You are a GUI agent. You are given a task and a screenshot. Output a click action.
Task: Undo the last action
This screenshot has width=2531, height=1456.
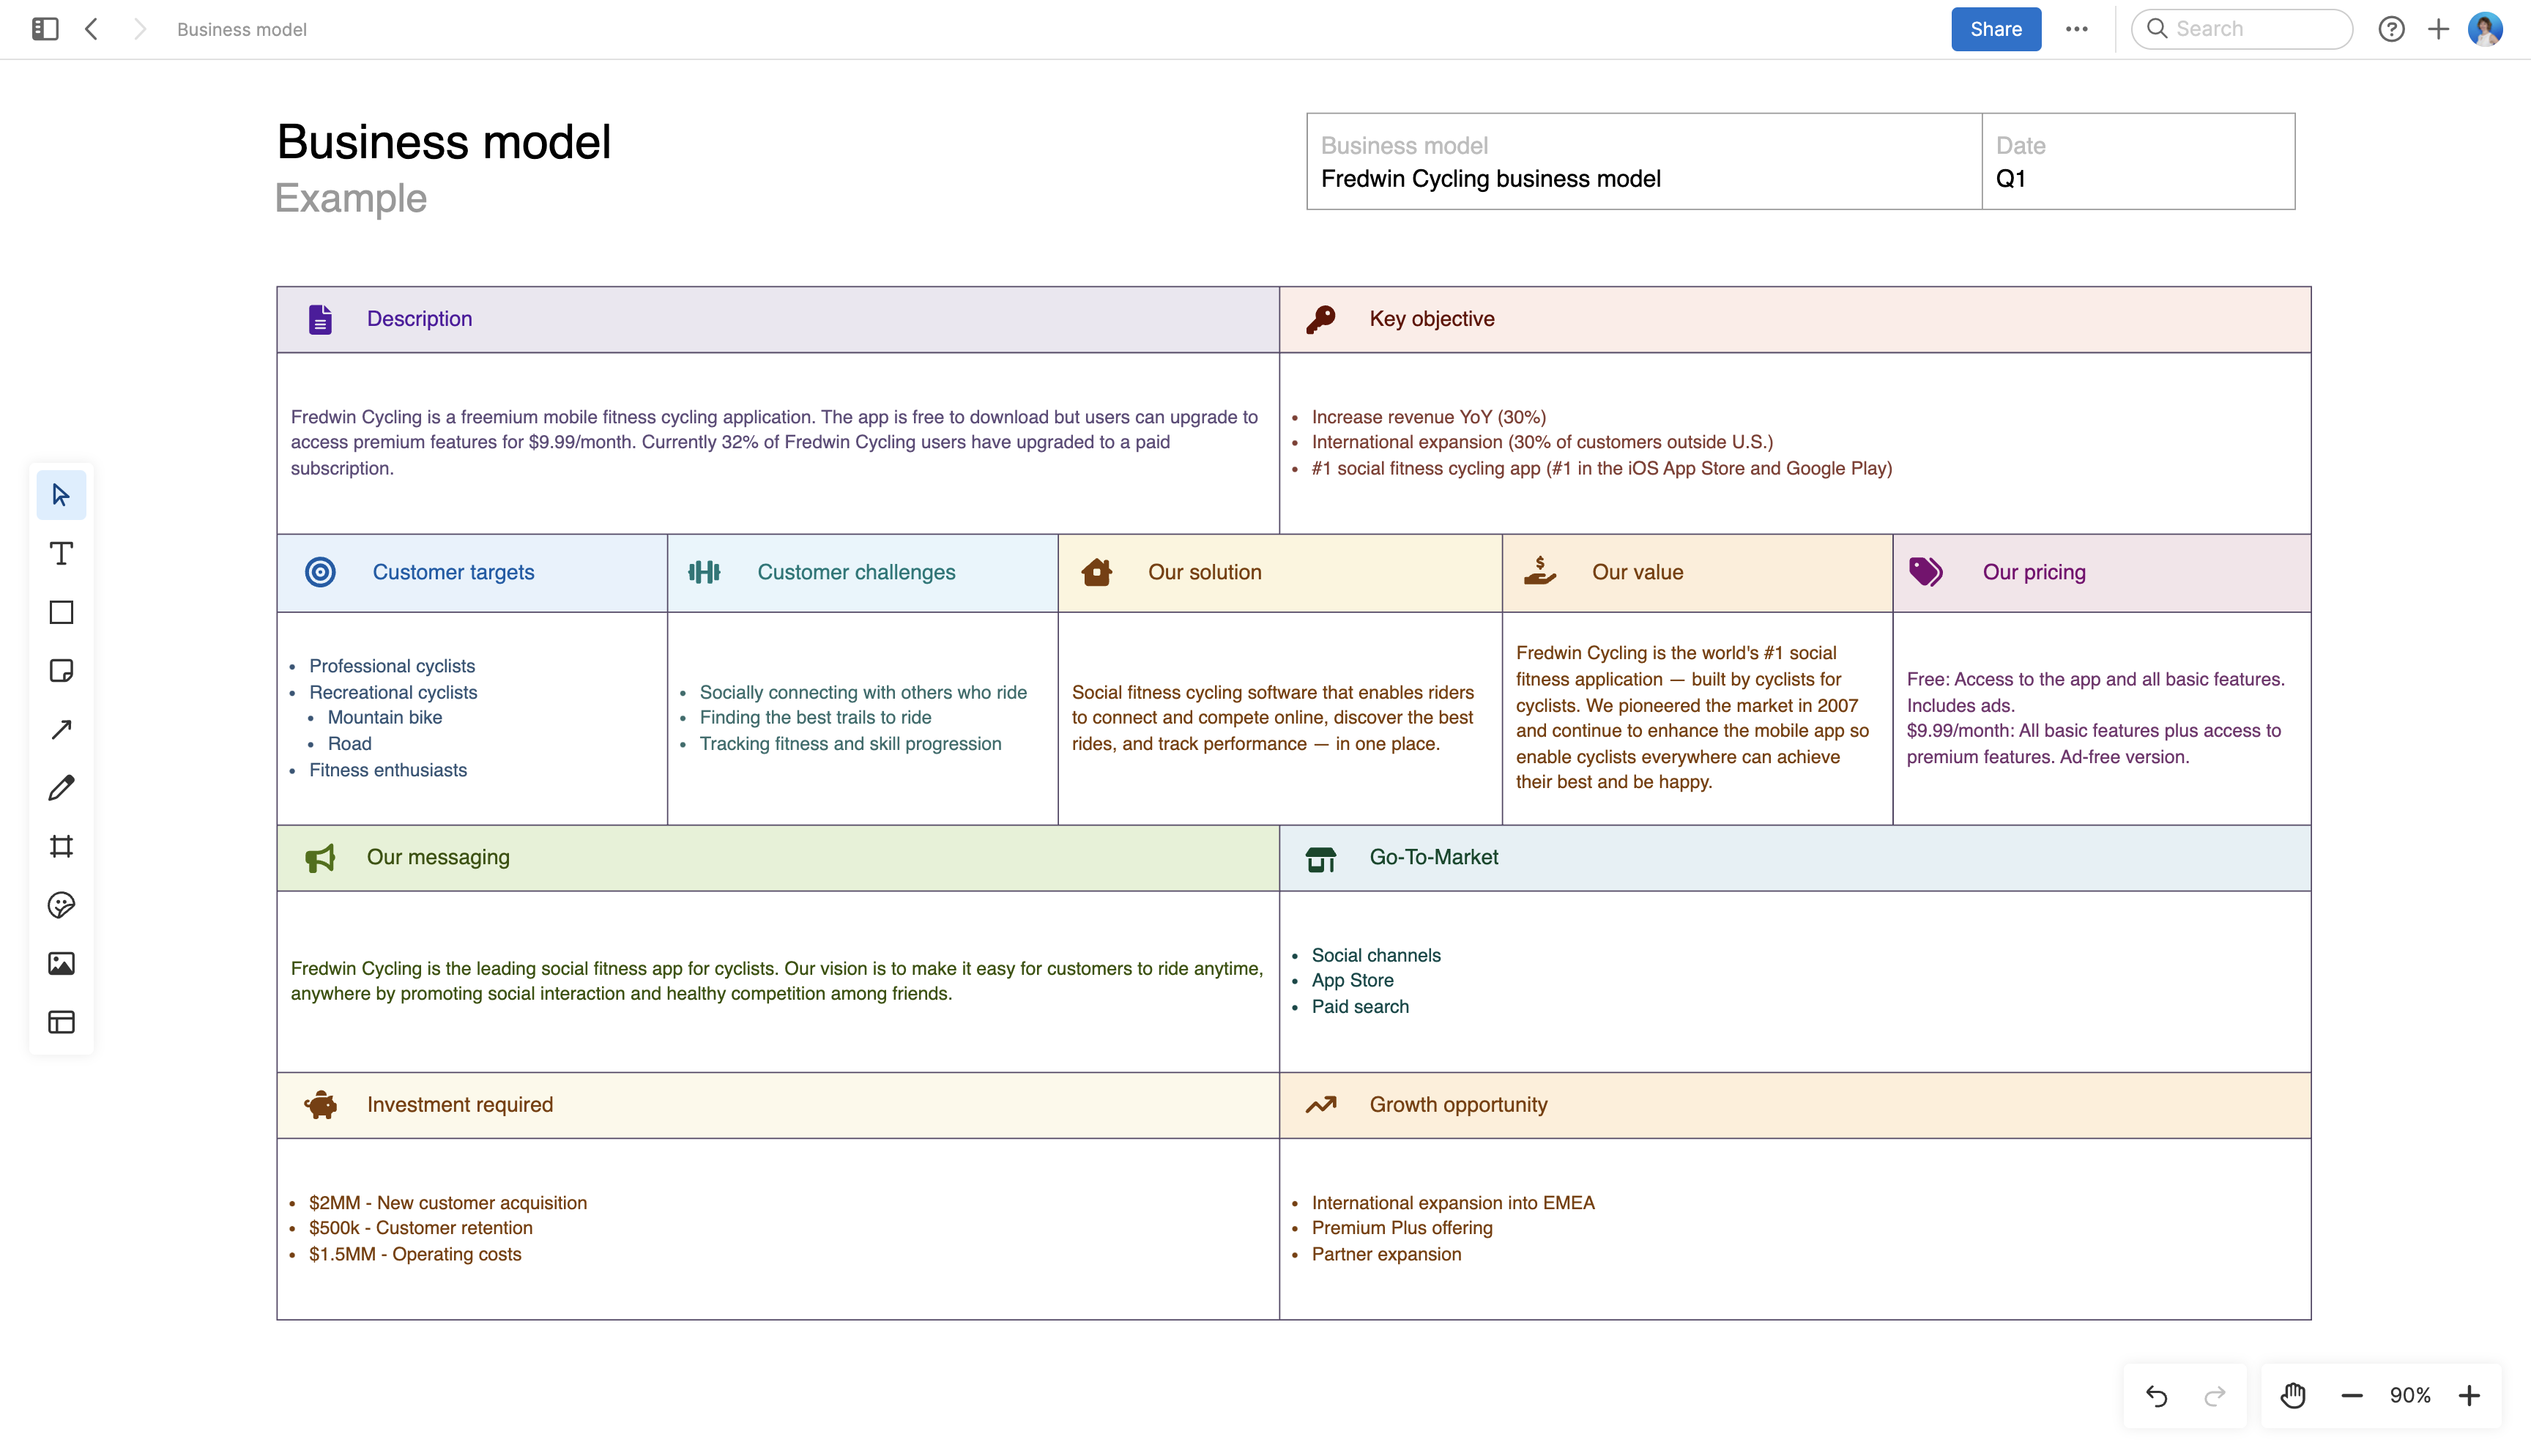(2158, 1395)
